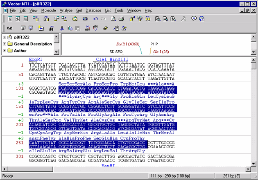The width and height of the screenshot is (258, 180).
Task: Click the EcoRI restriction site label
Action: tap(36, 59)
